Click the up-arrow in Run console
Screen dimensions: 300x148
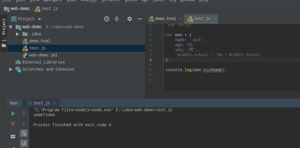click(x=24, y=114)
